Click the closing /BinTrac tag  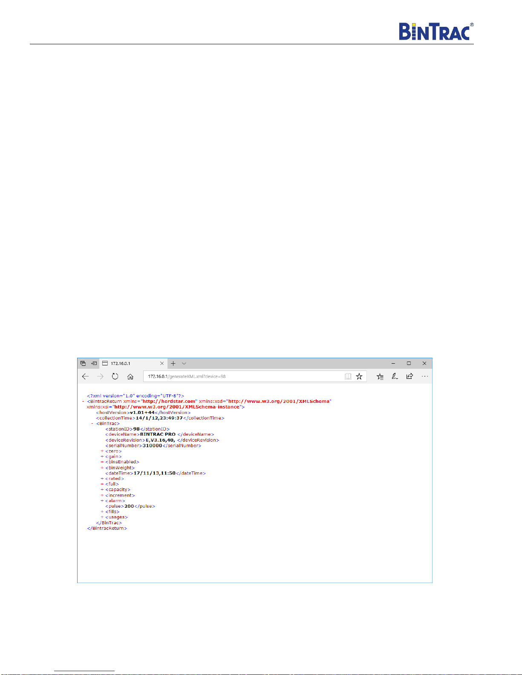point(109,523)
